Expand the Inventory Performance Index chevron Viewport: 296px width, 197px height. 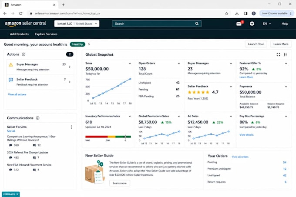pos(130,116)
